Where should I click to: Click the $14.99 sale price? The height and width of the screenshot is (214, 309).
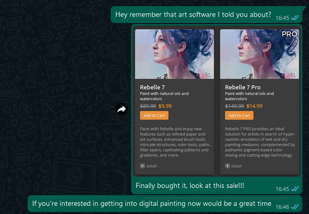pos(254,106)
